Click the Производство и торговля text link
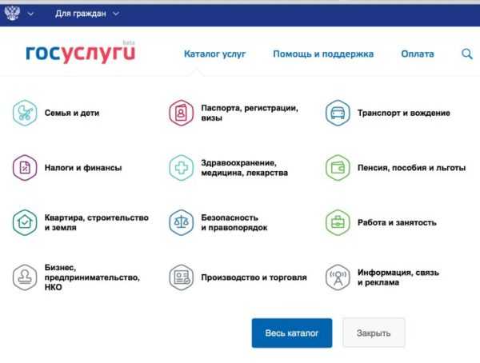This screenshot has width=480, height=363. tap(254, 277)
